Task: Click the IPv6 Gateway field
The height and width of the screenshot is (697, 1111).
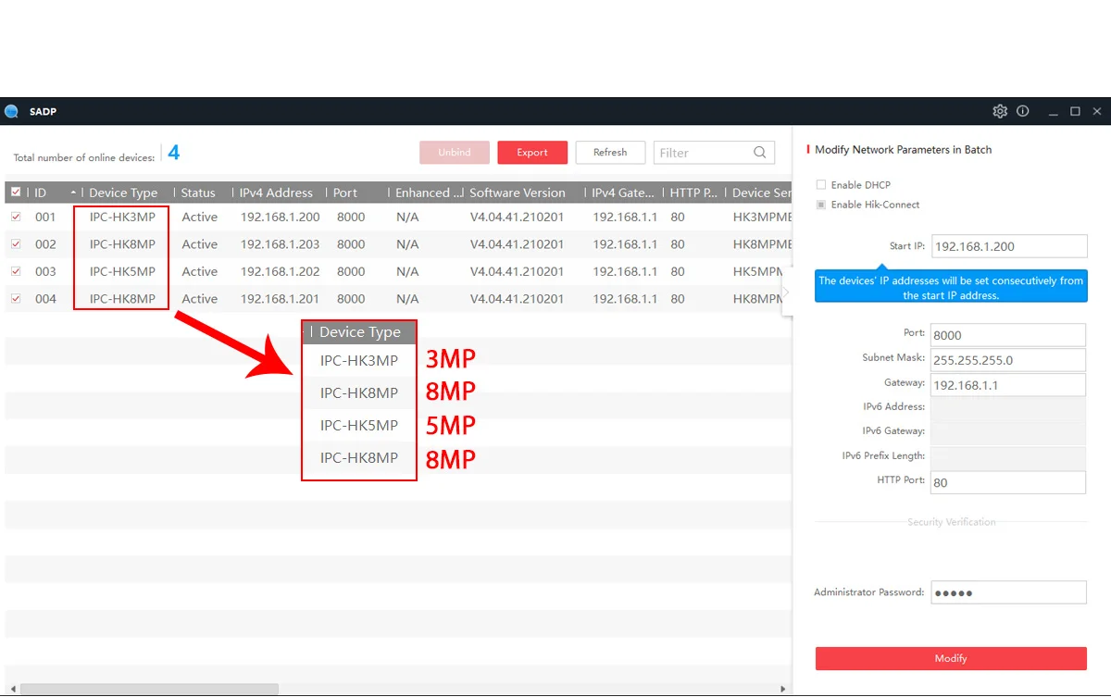Action: 1007,433
